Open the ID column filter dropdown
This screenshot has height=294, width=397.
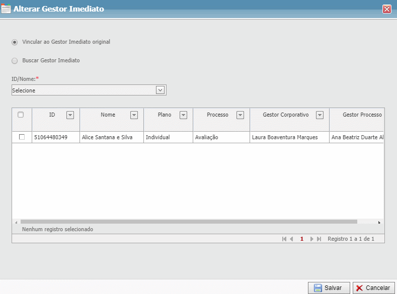pyautogui.click(x=70, y=115)
